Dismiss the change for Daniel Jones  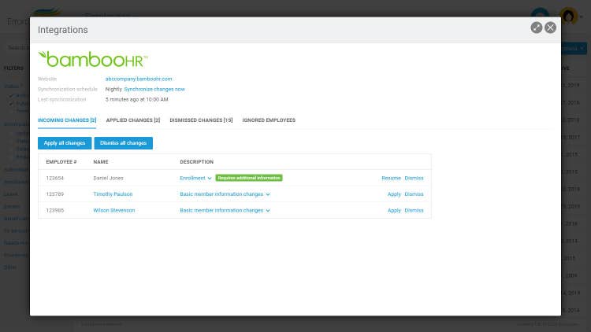point(414,178)
